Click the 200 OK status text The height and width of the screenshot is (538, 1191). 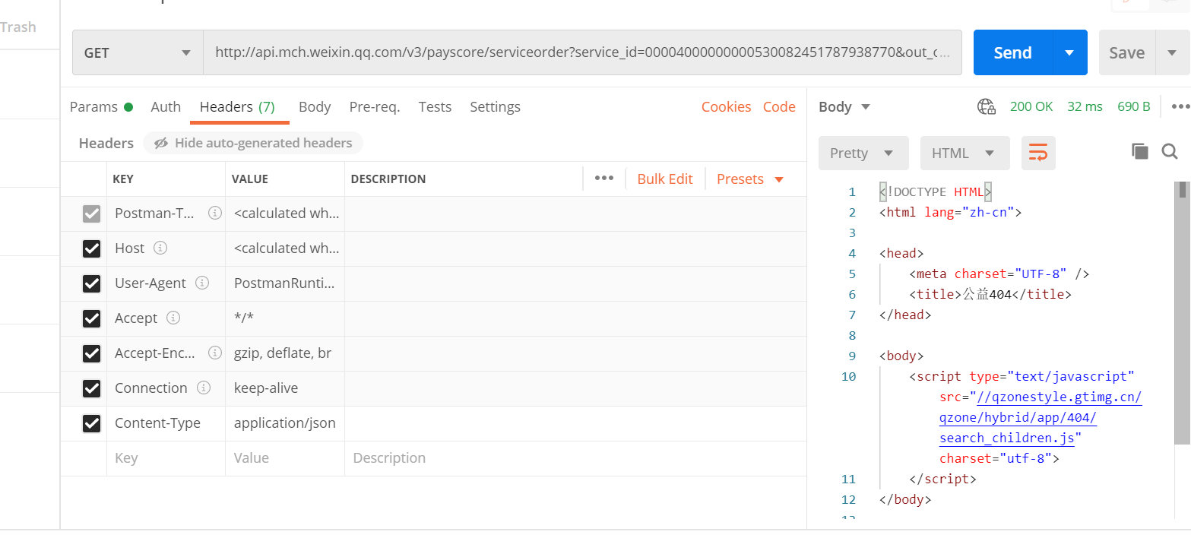[1031, 107]
